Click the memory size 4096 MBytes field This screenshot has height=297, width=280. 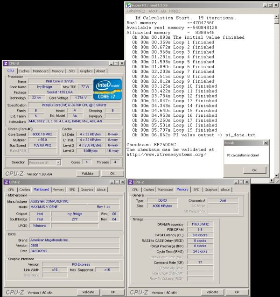(x=162, y=206)
